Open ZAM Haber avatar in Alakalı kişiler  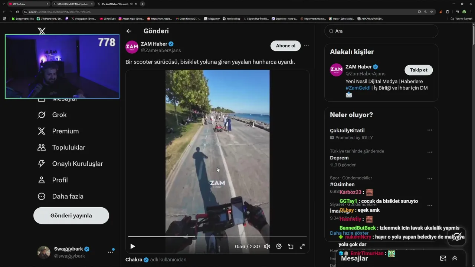(x=336, y=70)
